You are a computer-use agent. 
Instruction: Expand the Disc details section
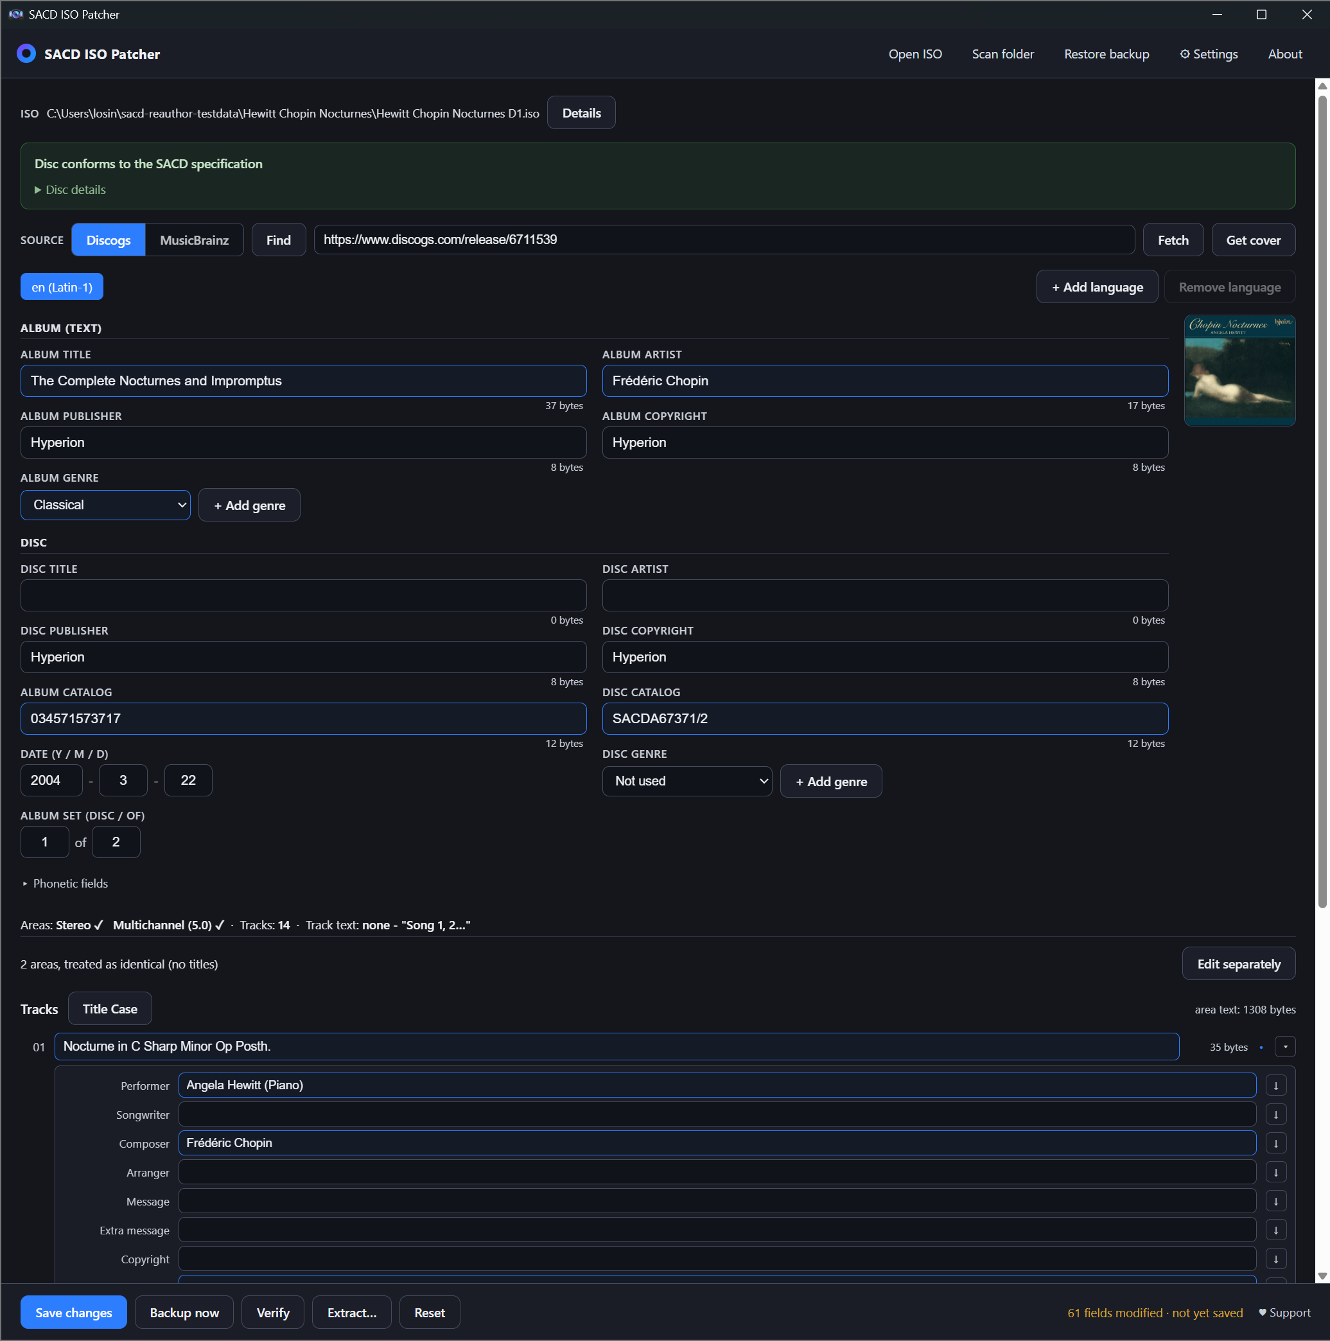click(70, 189)
